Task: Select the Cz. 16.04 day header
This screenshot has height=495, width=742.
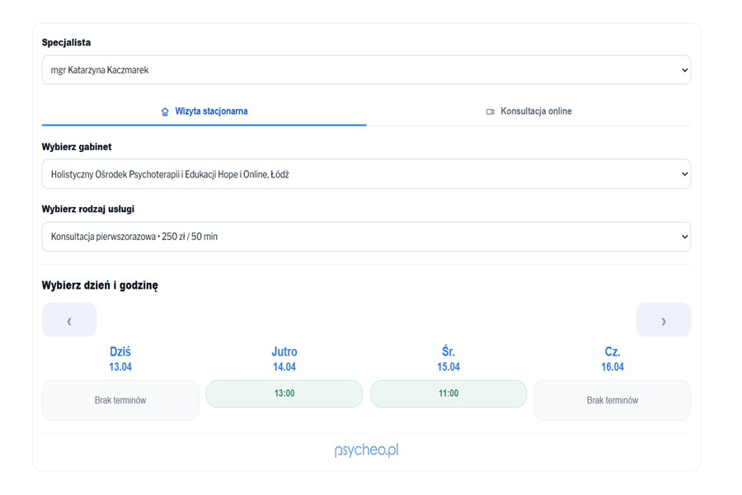Action: (613, 359)
